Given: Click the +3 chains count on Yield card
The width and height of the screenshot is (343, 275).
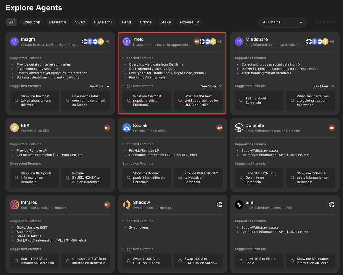Looking at the screenshot, I should [x=220, y=42].
